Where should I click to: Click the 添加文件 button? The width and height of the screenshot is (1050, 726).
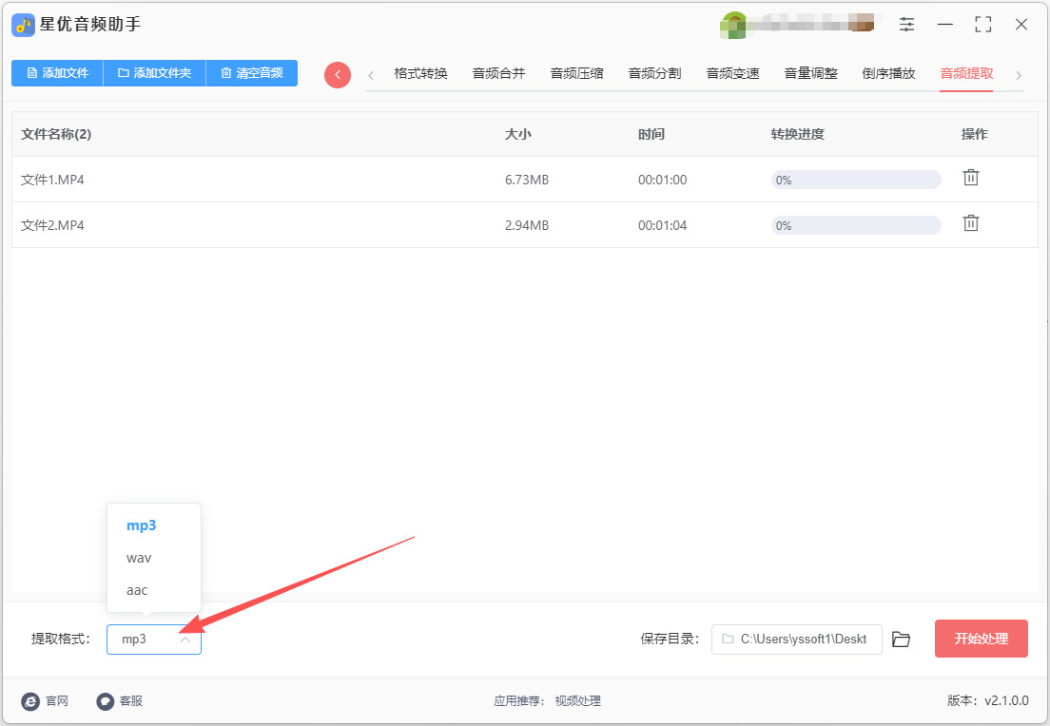[x=58, y=73]
